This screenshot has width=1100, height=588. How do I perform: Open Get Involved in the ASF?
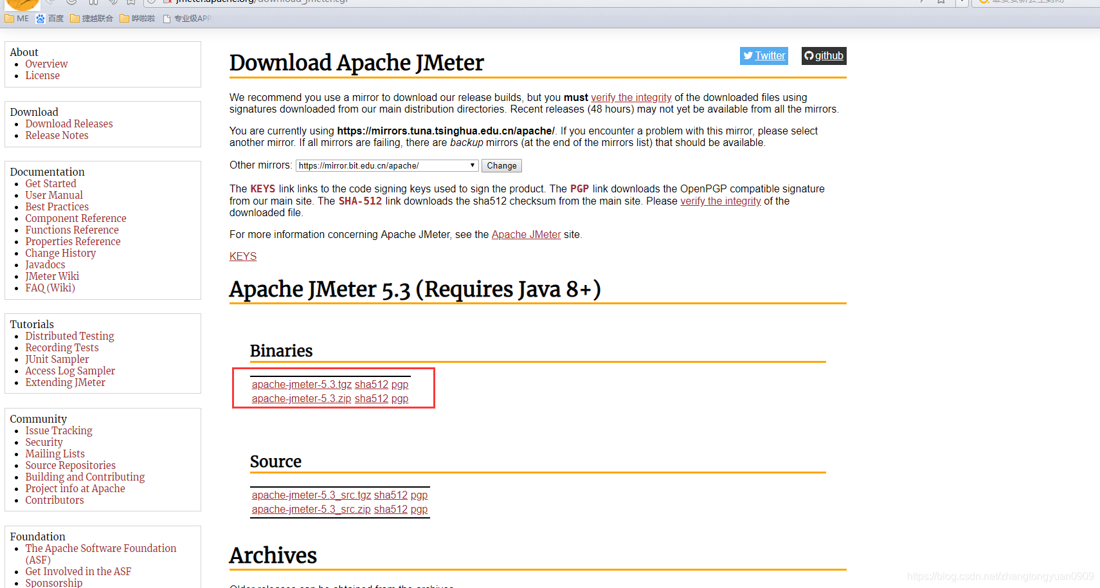(x=78, y=572)
